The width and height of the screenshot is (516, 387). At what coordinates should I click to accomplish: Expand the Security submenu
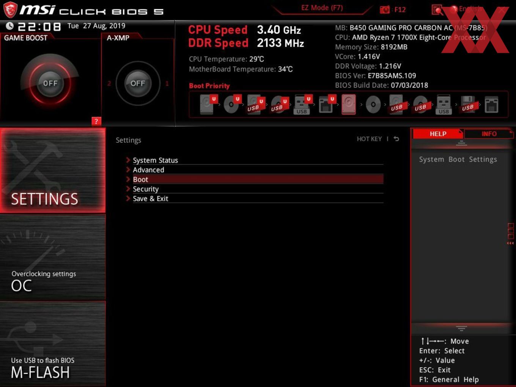pos(254,189)
